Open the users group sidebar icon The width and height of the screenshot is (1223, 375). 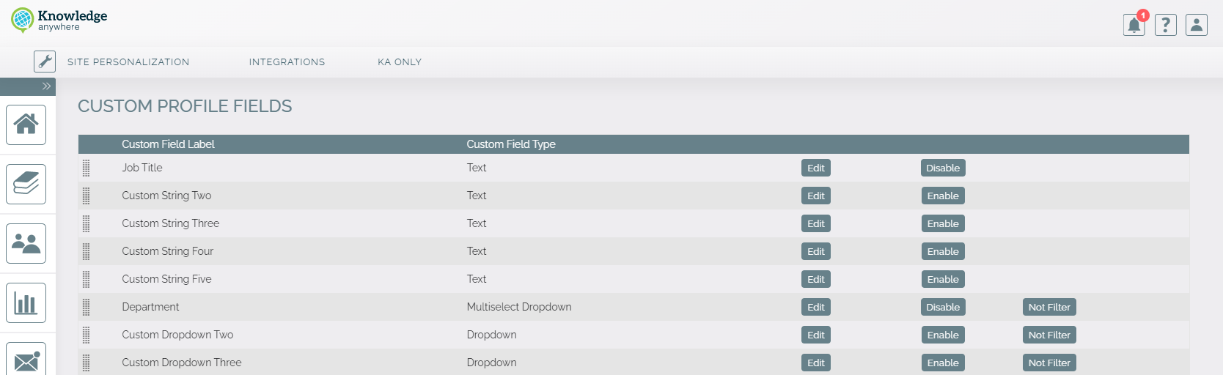coord(26,243)
